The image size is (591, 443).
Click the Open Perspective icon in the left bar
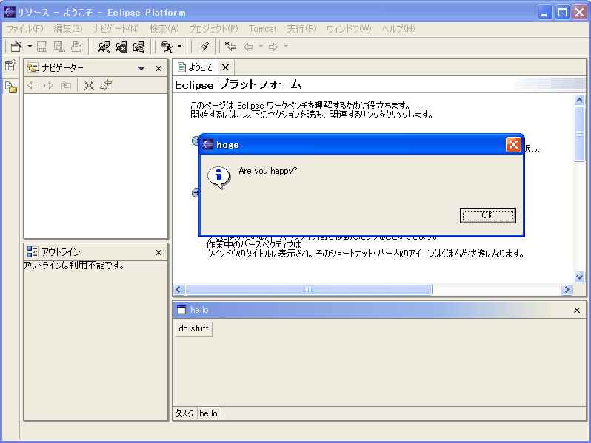pos(10,66)
